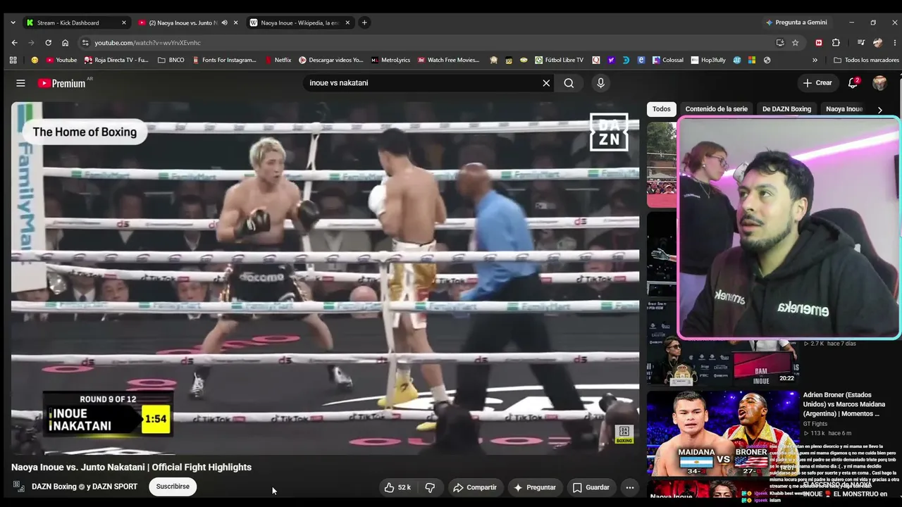Open the apps grid shortcut
This screenshot has height=507, width=902.
point(13,60)
